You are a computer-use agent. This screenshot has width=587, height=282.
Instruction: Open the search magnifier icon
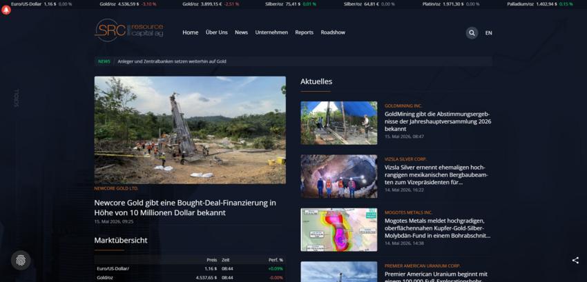pos(472,33)
